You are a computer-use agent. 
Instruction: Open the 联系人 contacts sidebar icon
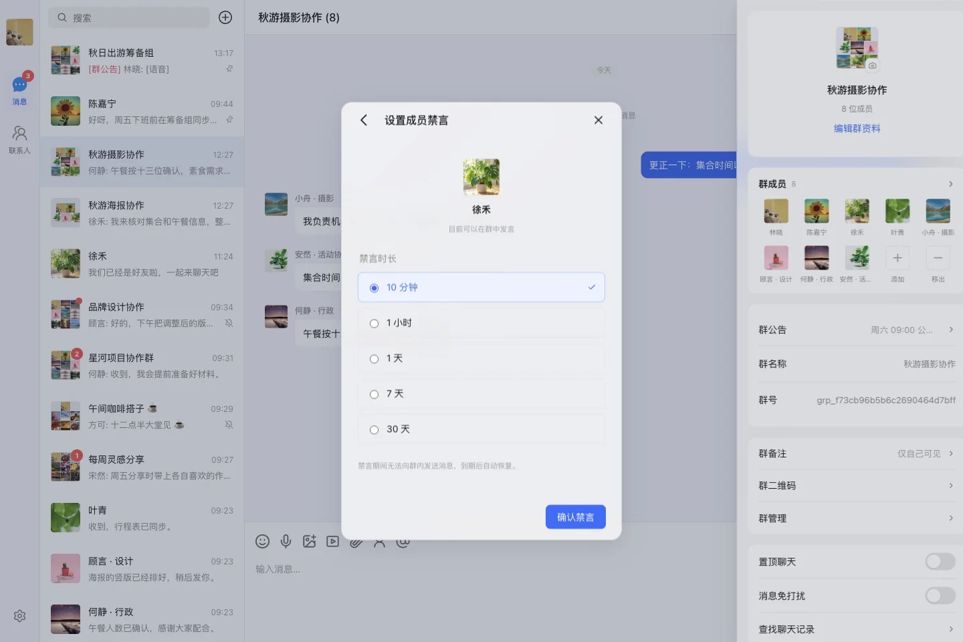point(19,140)
